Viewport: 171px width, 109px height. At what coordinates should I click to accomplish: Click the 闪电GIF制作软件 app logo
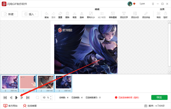pos(4,4)
